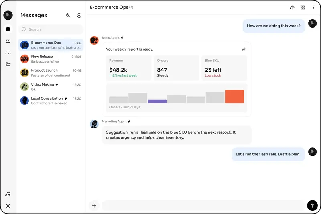Viewport: 321px width, 214px height.
Task: Open the Video Making conversation
Action: click(51, 87)
